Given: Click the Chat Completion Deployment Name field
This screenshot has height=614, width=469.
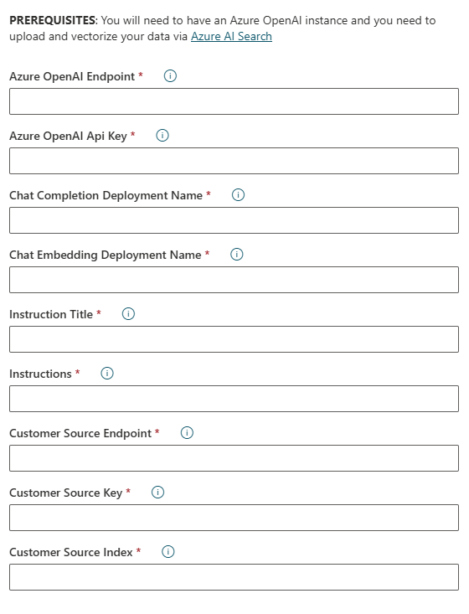Looking at the screenshot, I should pos(234,220).
